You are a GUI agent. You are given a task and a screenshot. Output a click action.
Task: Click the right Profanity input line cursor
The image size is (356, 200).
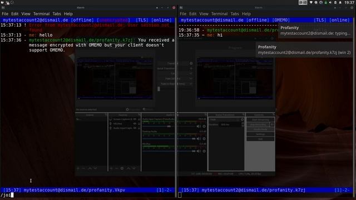pos(180,195)
